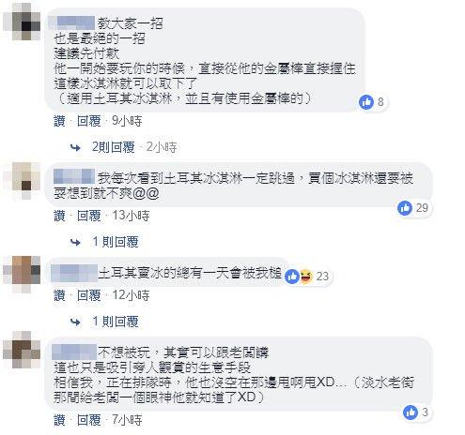Image resolution: width=465 pixels, height=435 pixels.
Task: Open the blurred author name of the last comment
Action: pos(74,352)
